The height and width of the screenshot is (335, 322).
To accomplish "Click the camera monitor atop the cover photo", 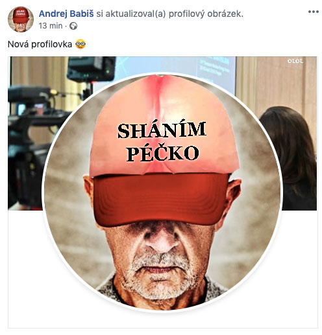I will click(92, 69).
